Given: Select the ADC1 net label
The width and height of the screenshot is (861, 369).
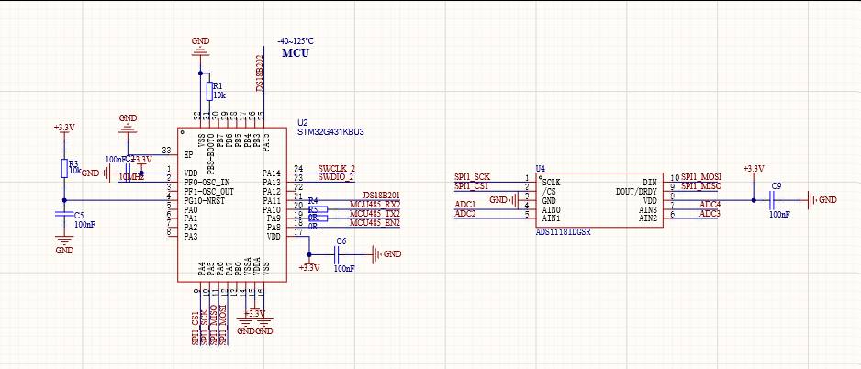Looking at the screenshot, I should click(x=465, y=205).
